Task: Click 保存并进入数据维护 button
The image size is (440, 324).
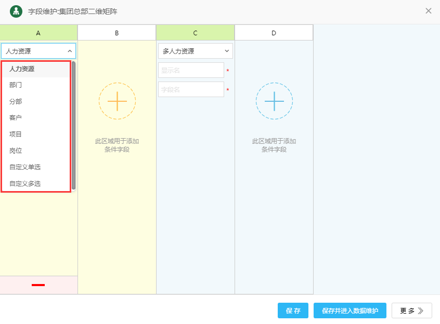Action: pos(350,310)
